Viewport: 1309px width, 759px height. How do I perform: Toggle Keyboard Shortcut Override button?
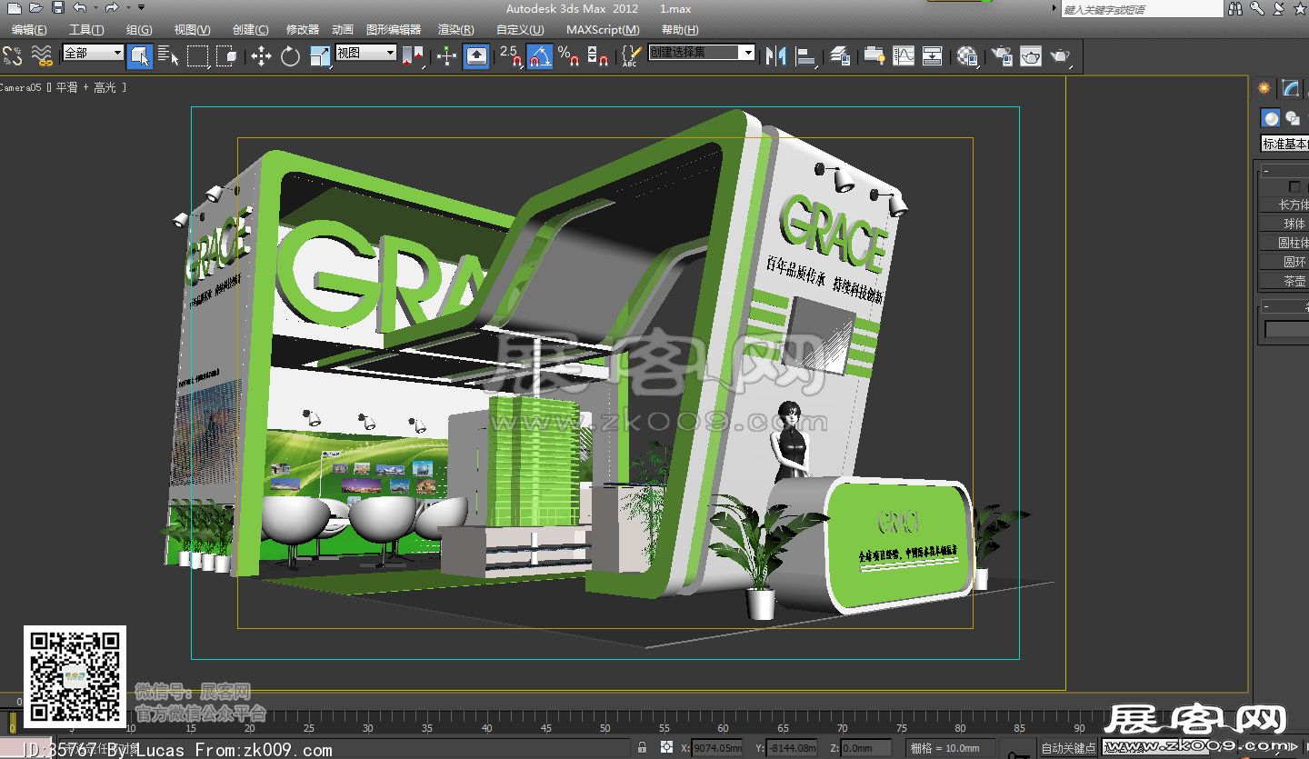coord(476,56)
